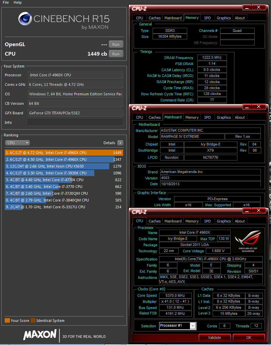
Task: Click the BIOS version 4503 field
Action: (210, 178)
